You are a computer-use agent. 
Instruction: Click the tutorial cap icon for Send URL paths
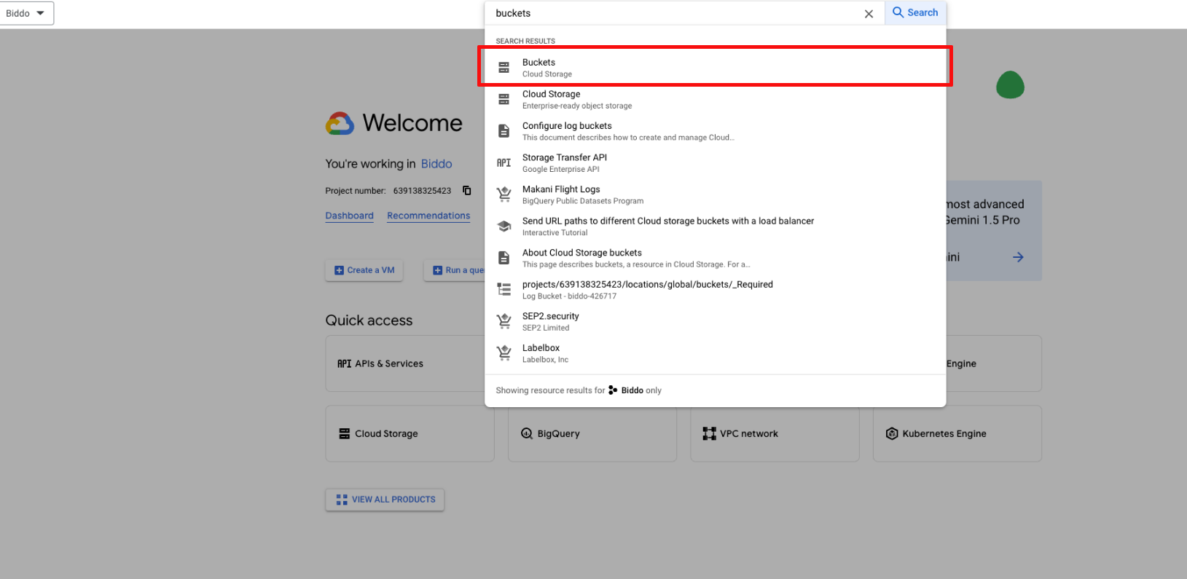pos(504,227)
